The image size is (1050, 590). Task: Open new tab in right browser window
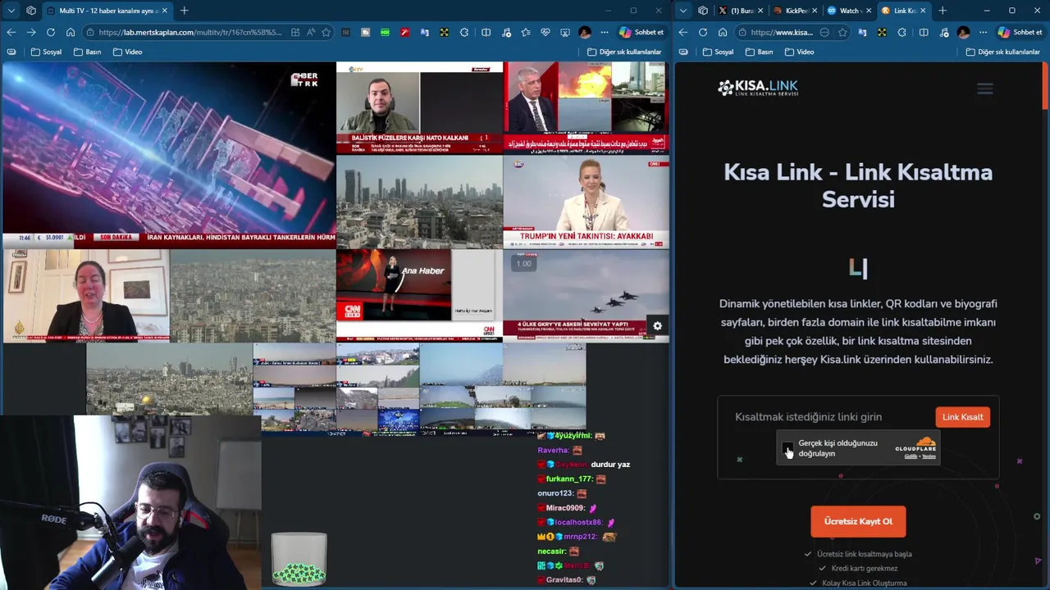point(943,11)
